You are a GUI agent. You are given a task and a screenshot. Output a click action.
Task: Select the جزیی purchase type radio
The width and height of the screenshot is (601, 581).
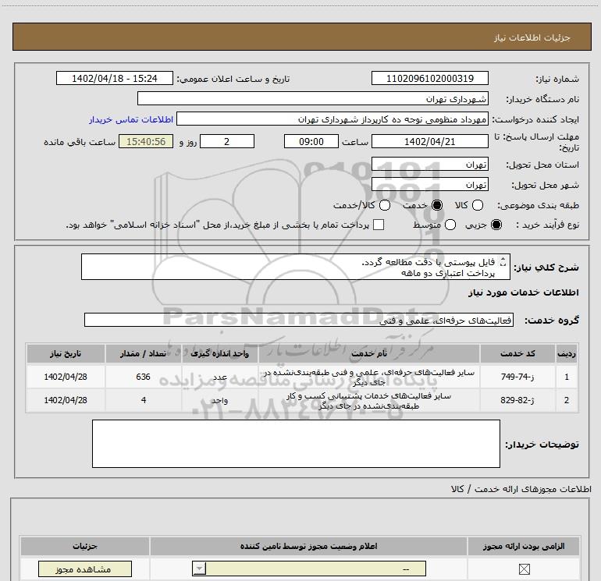click(496, 225)
